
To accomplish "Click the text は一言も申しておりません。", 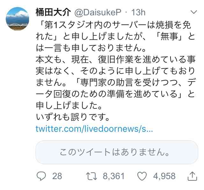I will pos(91,48).
